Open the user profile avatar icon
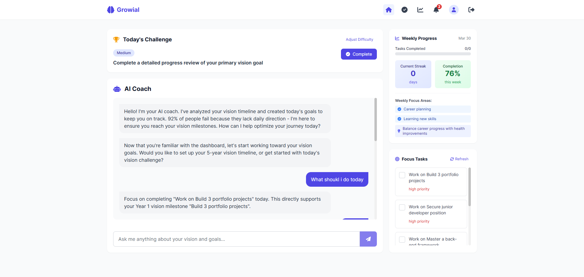 [x=454, y=10]
